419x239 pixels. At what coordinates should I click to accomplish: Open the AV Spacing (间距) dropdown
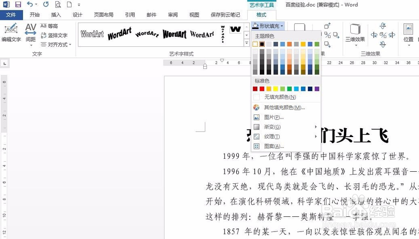(x=31, y=35)
